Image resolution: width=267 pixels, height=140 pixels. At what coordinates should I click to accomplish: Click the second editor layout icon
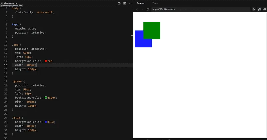[x=125, y=3]
